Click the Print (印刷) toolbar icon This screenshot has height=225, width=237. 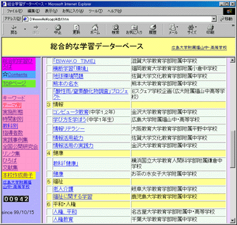[210, 30]
